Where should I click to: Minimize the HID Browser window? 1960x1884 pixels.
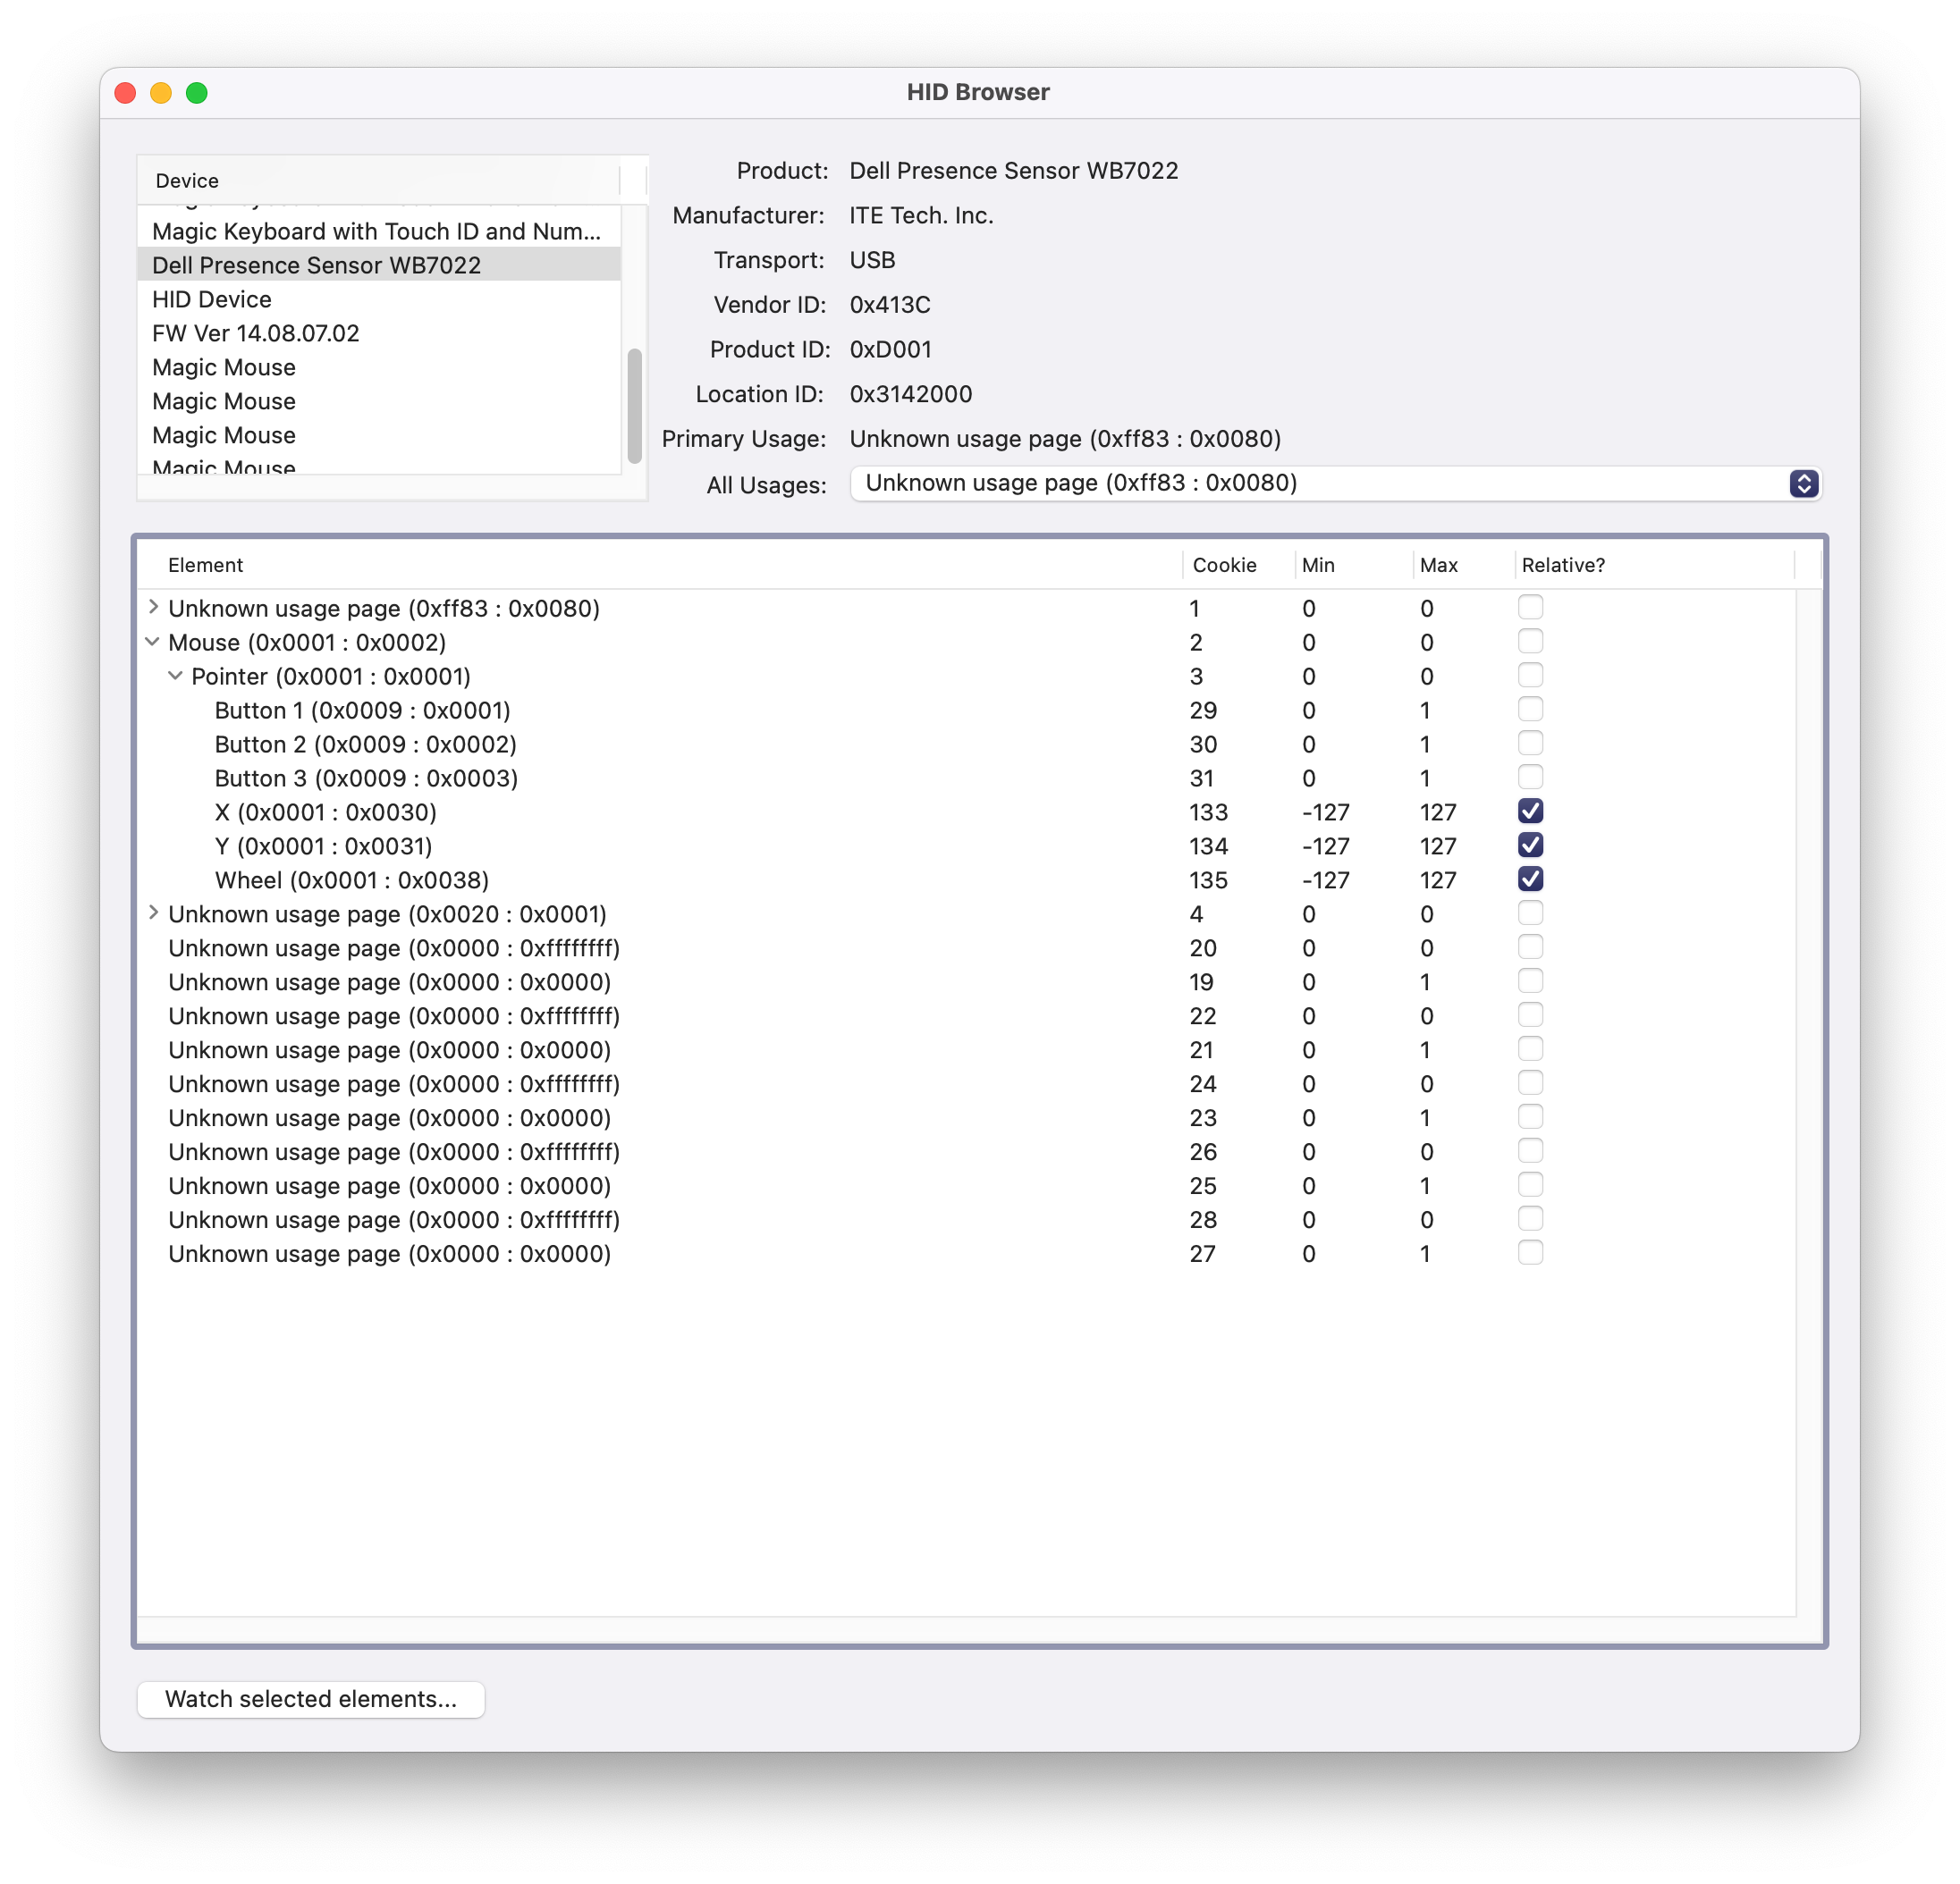tap(161, 92)
